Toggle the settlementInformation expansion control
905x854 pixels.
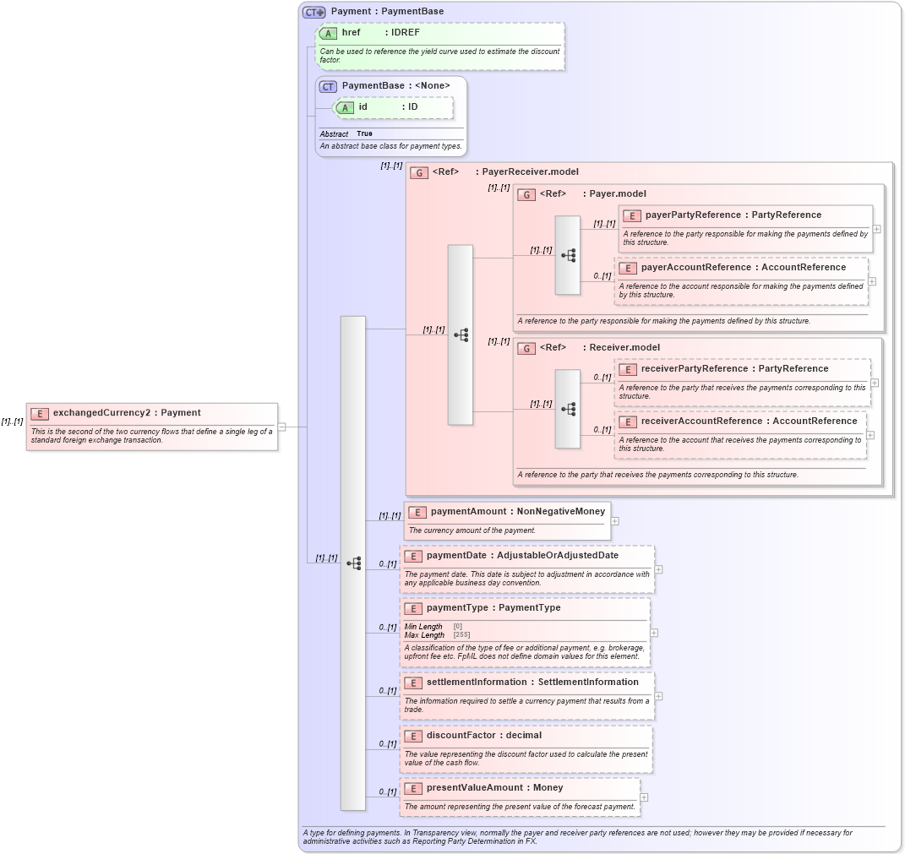[x=657, y=696]
